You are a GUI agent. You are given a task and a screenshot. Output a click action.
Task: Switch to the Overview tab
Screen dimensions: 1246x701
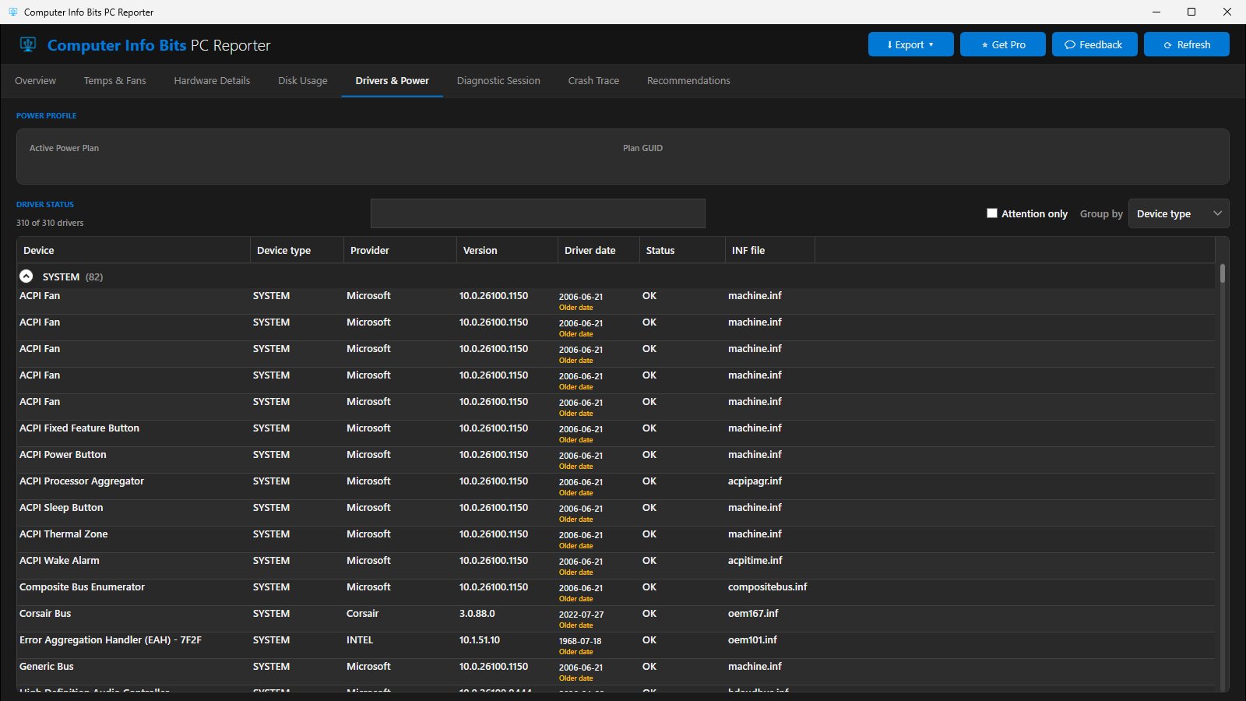[x=36, y=80]
